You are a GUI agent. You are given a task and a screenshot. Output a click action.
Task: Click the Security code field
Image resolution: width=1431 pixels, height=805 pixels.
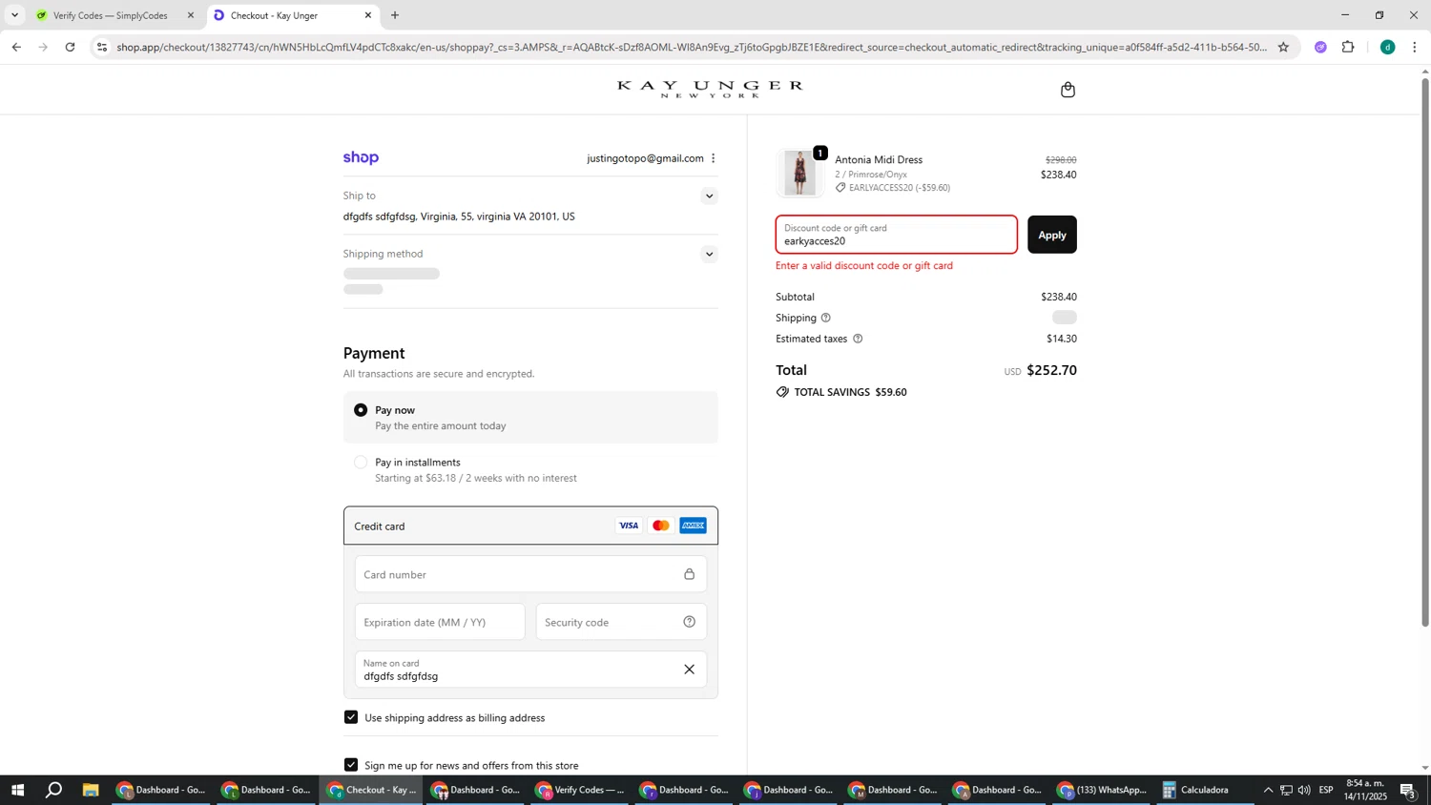tap(621, 622)
